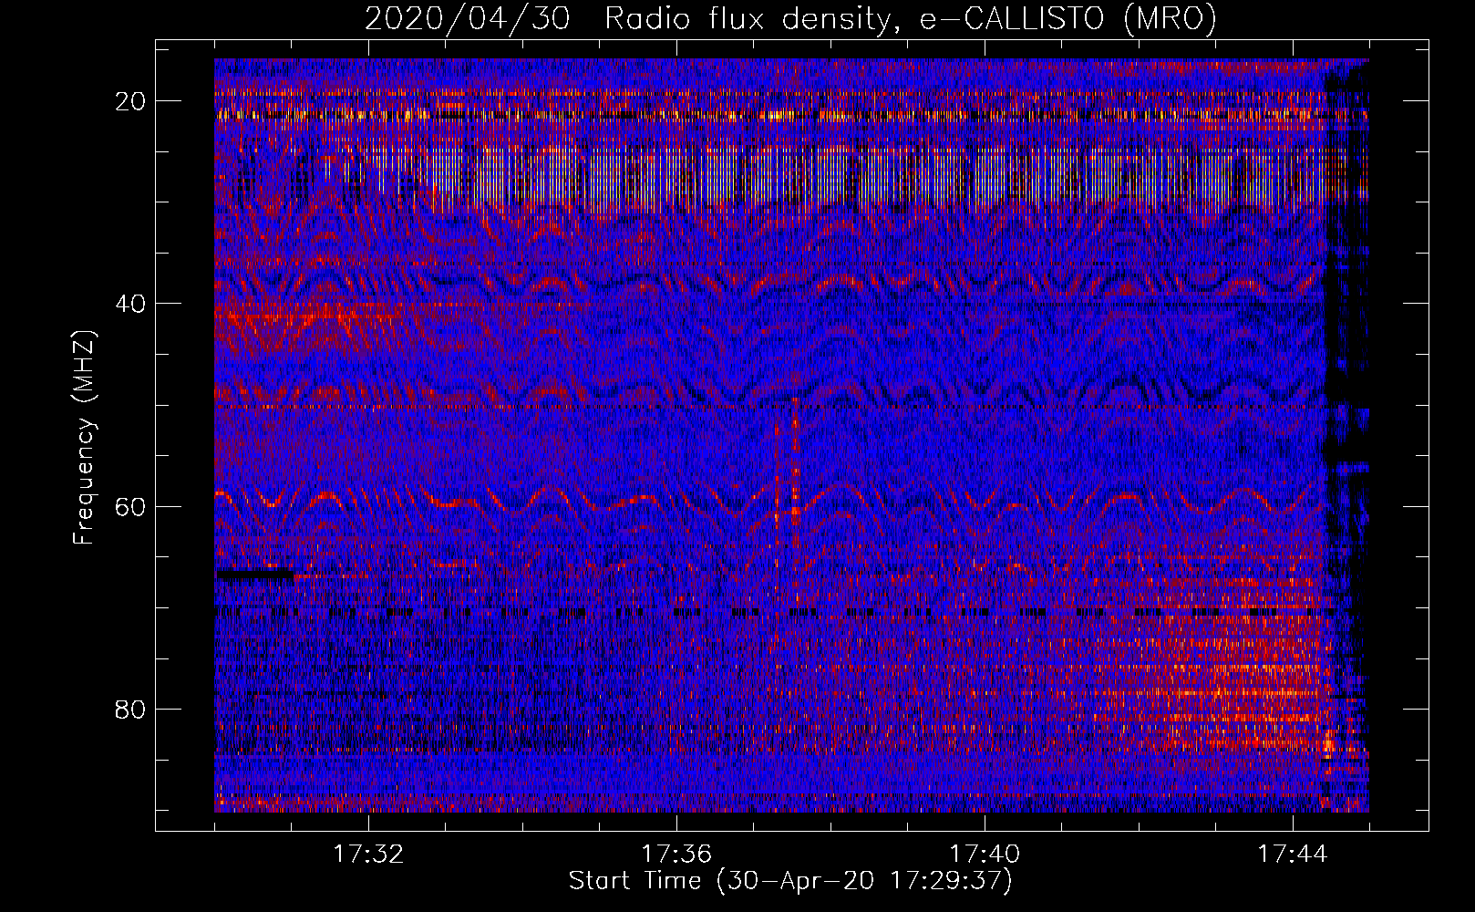The width and height of the screenshot is (1475, 912).
Task: Click the plot title "2020/04/30 Radio flux density, e-CALLISTO (MRO)"
Action: tap(790, 18)
